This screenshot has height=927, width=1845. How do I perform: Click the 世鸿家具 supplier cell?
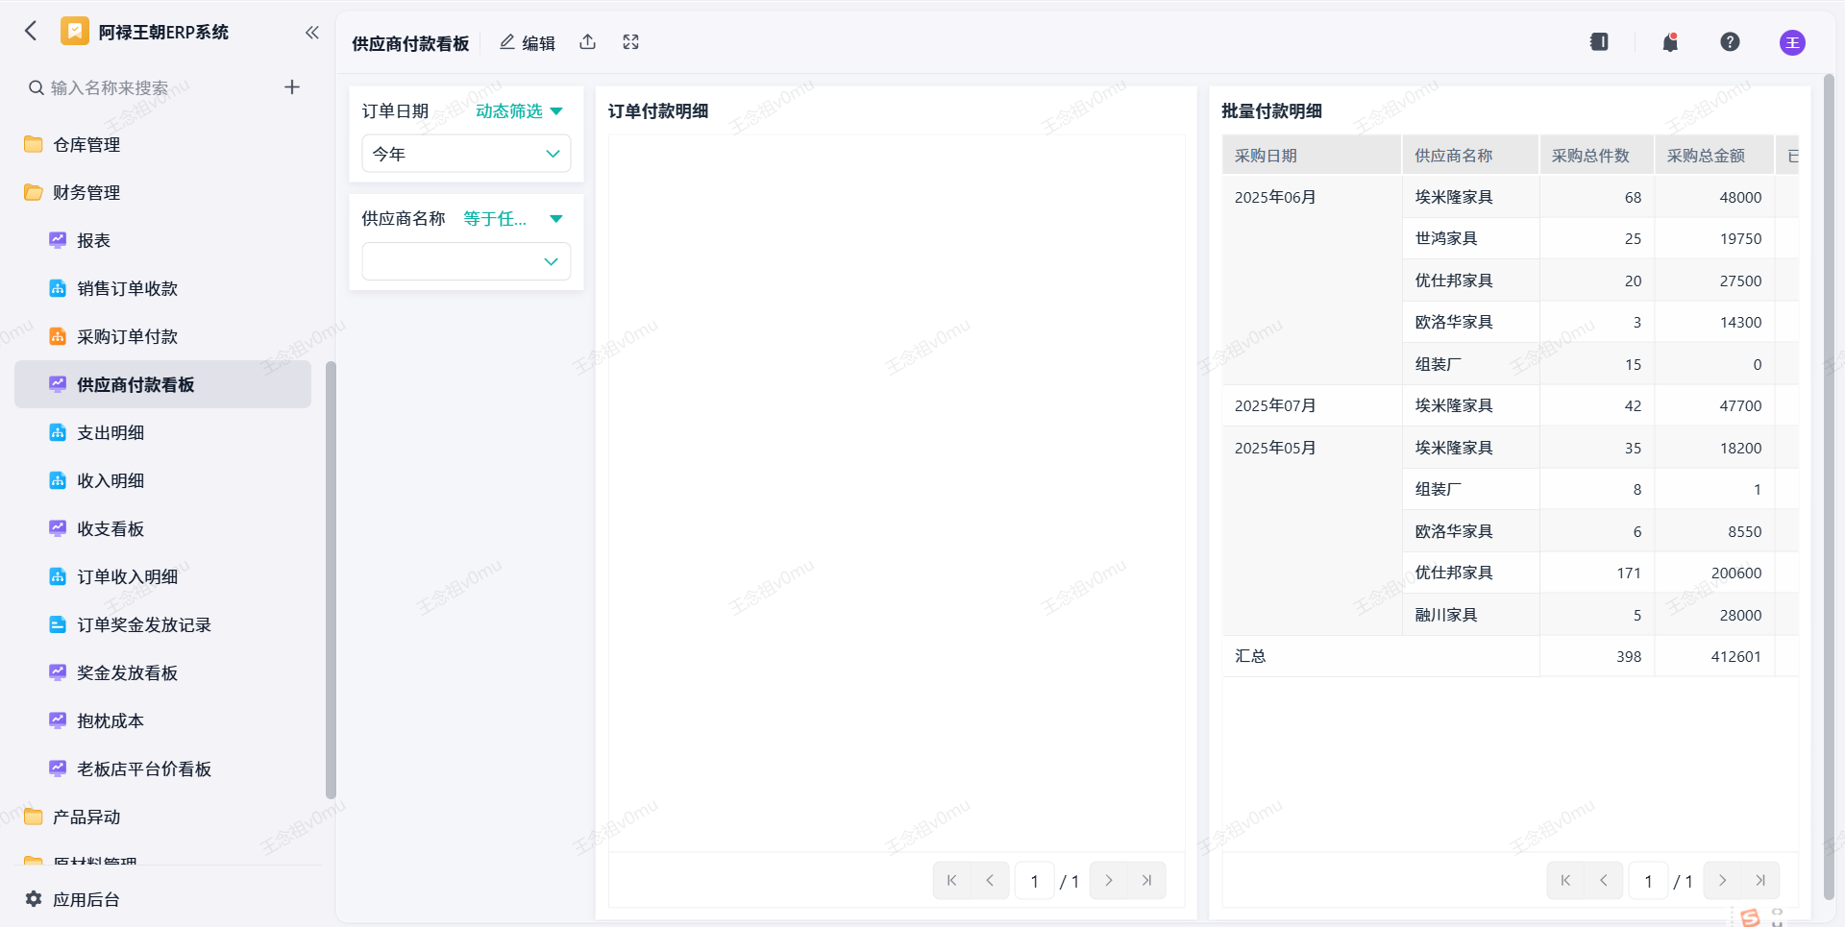click(x=1470, y=238)
